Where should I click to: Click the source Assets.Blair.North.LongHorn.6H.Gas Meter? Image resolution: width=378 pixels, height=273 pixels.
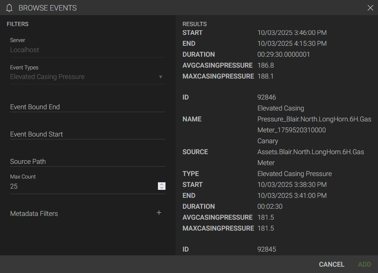pos(310,152)
